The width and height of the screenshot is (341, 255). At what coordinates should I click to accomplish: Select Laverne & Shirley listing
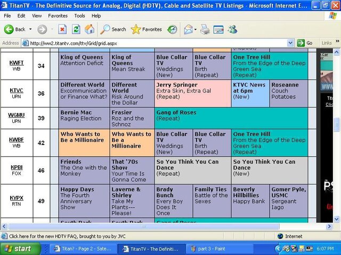tap(132, 201)
